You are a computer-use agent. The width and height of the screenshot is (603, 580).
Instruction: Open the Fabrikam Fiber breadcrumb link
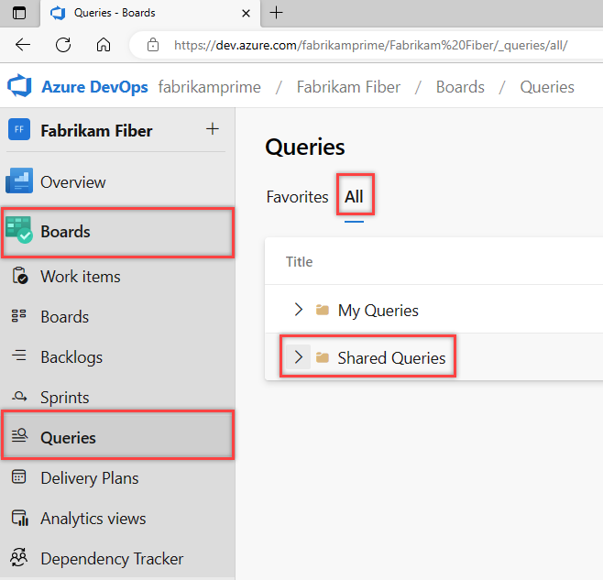348,87
